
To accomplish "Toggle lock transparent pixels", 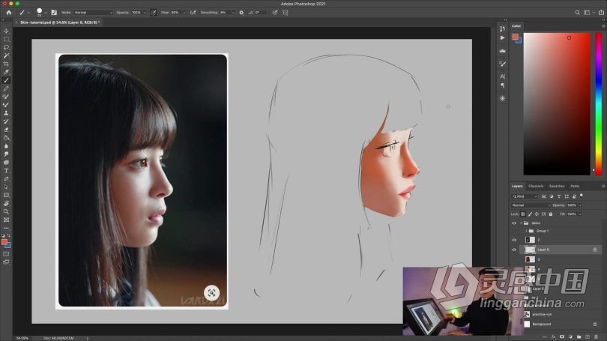I will [x=522, y=214].
